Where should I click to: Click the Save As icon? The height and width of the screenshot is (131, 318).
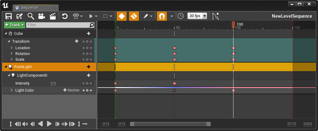(20, 16)
